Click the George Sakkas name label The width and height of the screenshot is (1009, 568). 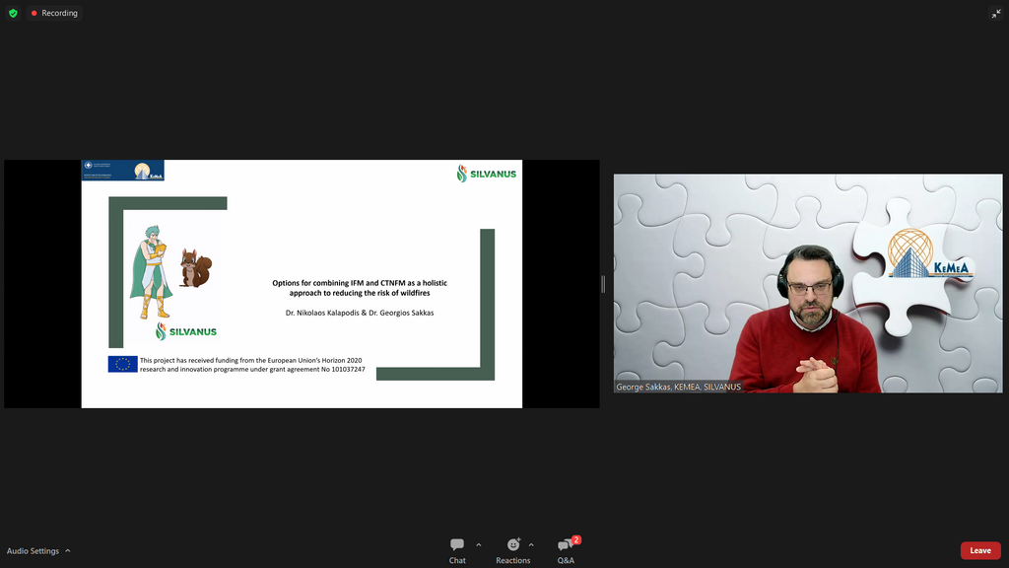pos(678,387)
